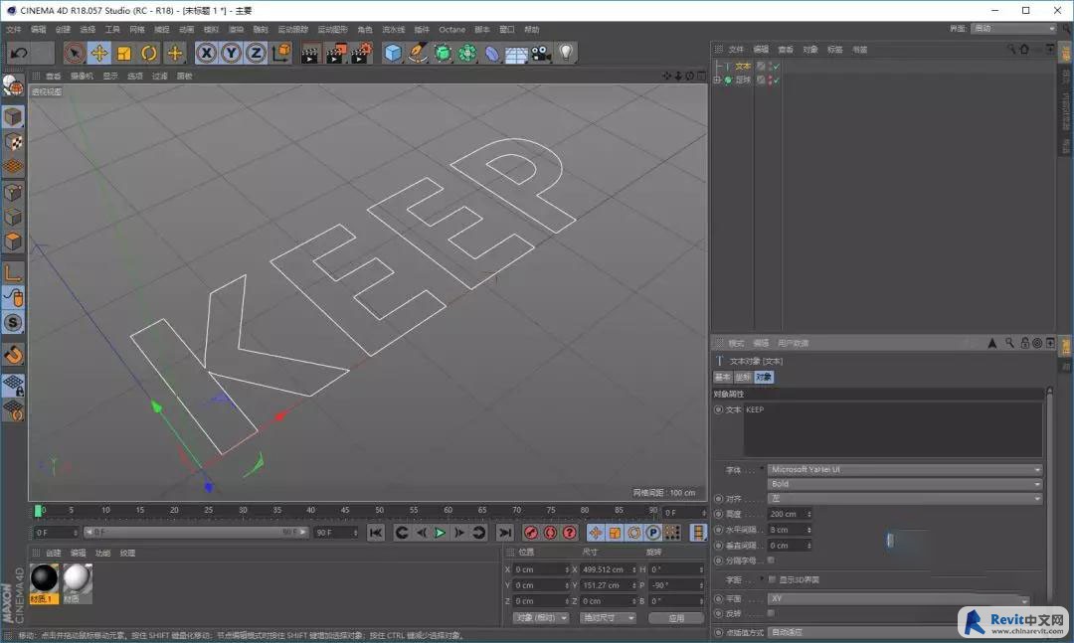Toggle the X axis lock
The width and height of the screenshot is (1074, 643).
pyautogui.click(x=206, y=53)
